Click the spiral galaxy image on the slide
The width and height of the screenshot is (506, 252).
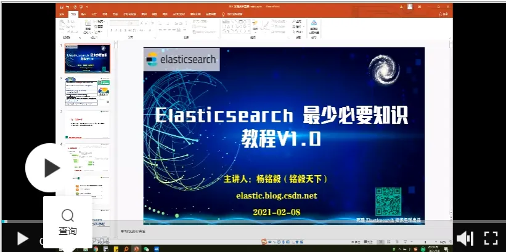384,69
